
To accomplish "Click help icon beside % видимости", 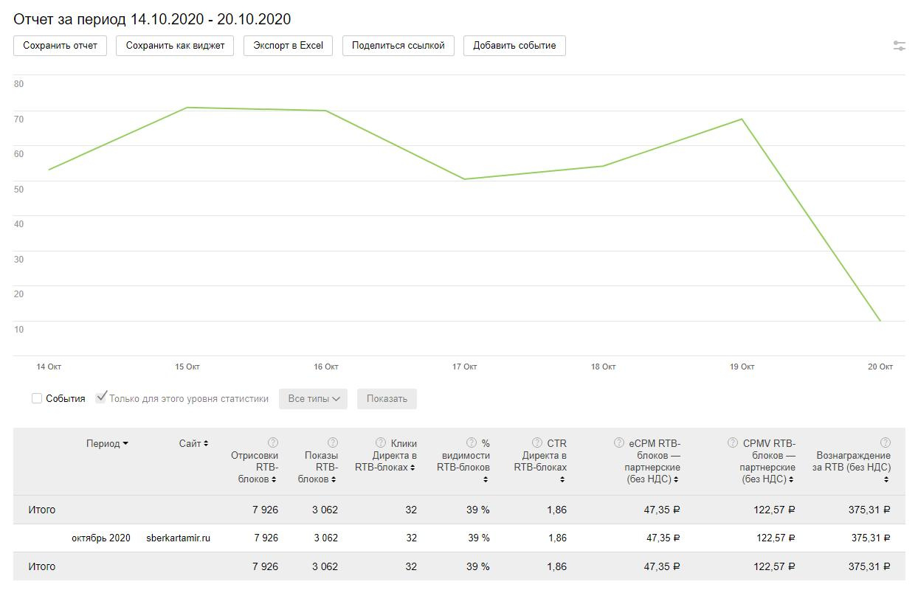I will coord(472,442).
